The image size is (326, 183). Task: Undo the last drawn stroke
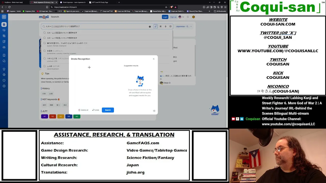click(x=96, y=110)
